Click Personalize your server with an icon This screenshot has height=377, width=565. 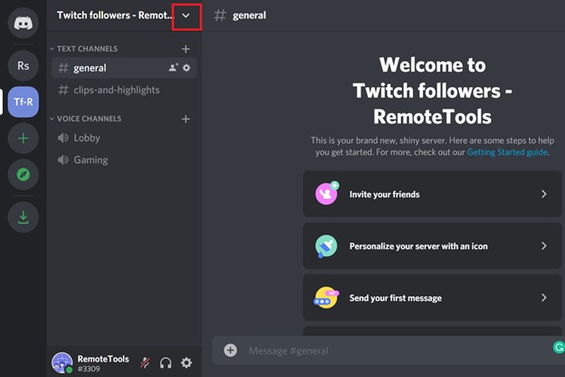433,246
